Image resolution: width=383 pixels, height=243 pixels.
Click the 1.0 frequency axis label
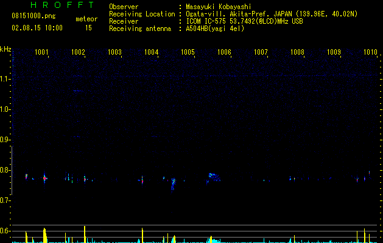pos(5,109)
